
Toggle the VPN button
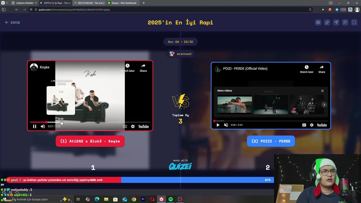[343, 10]
